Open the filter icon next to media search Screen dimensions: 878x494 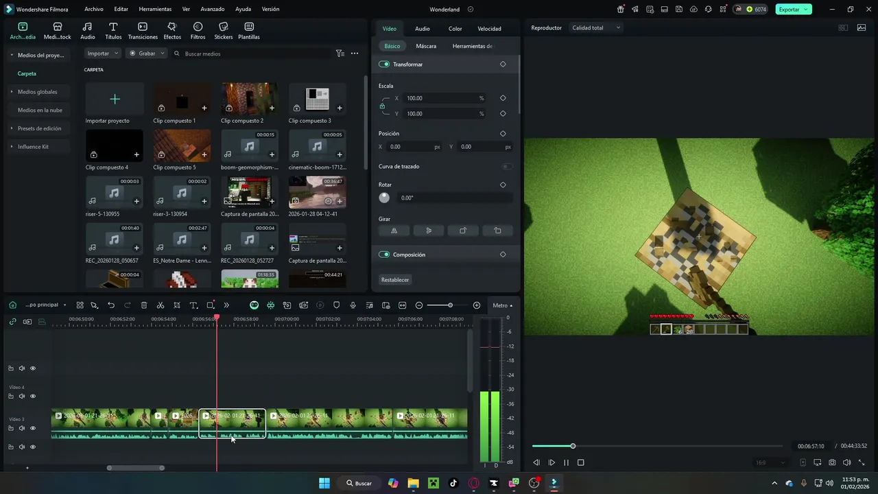tap(340, 54)
